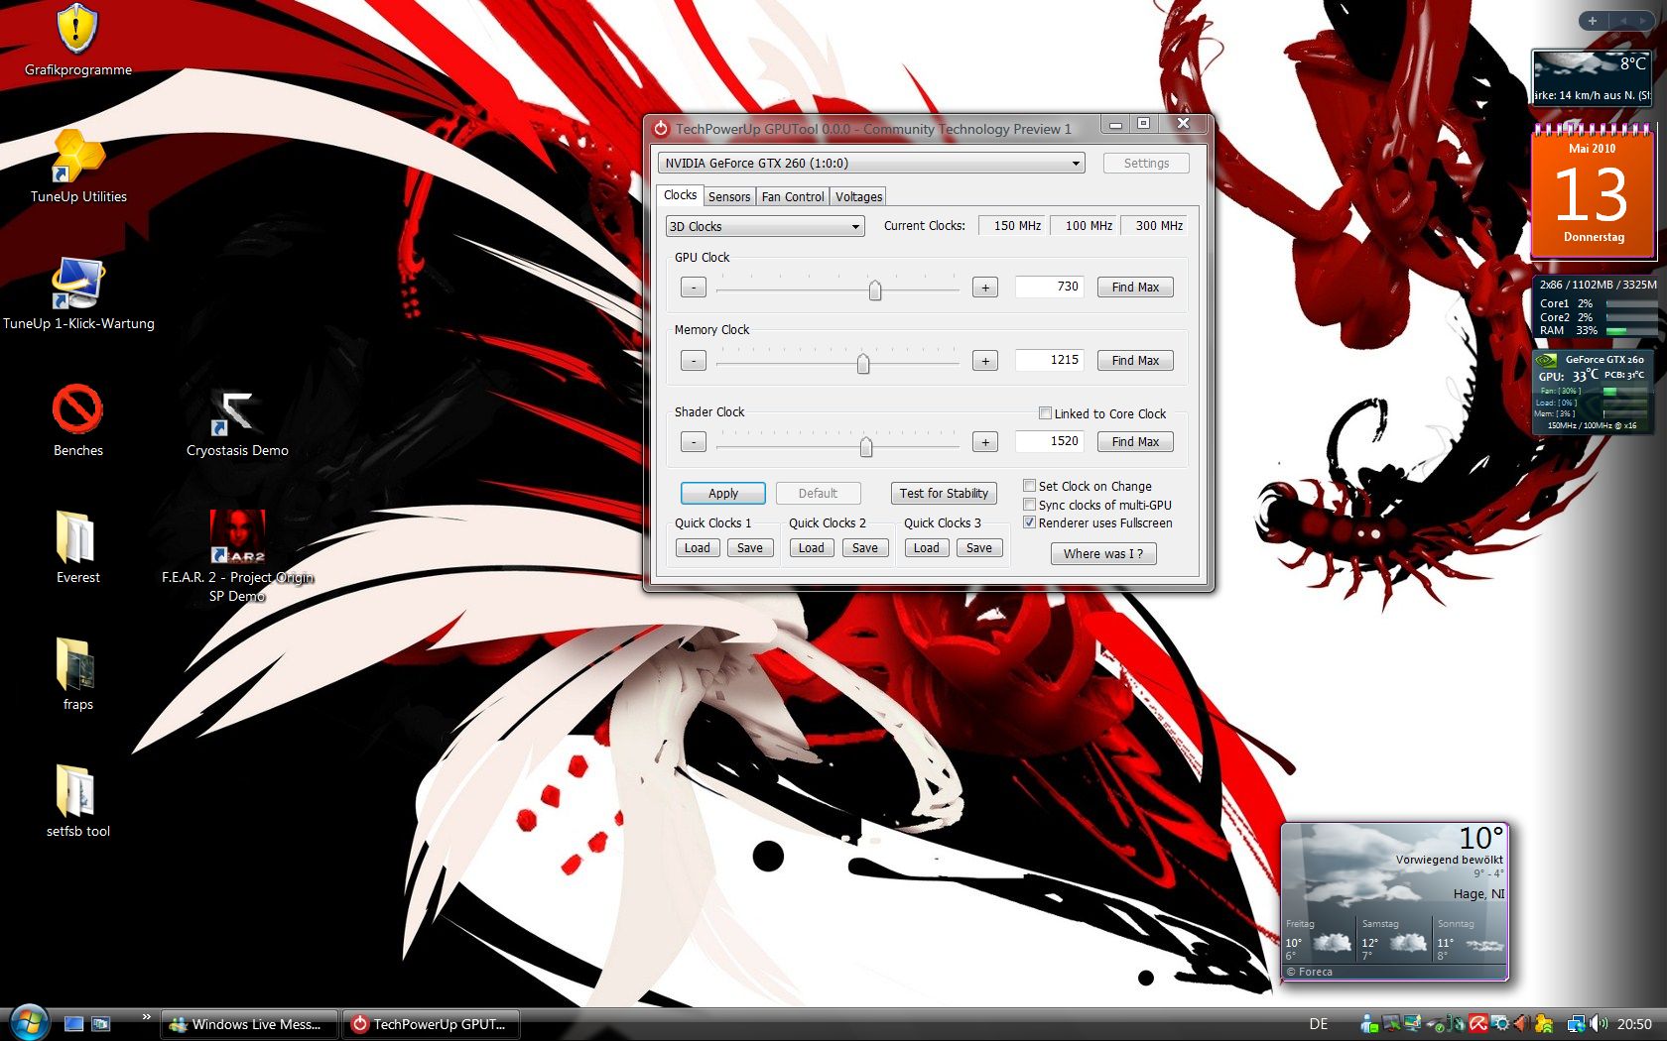Image resolution: width=1667 pixels, height=1041 pixels.
Task: Click the Shader Clock slider handle
Action: click(x=866, y=446)
